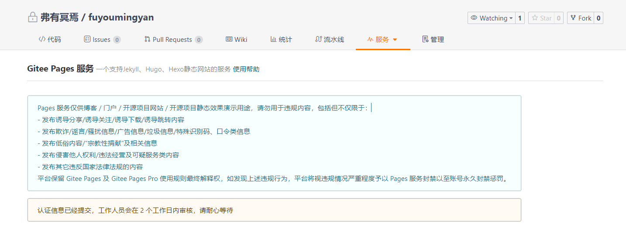Click the 认证信息已经提交 notice text
Viewport: 626px width, 245px height.
[135, 210]
